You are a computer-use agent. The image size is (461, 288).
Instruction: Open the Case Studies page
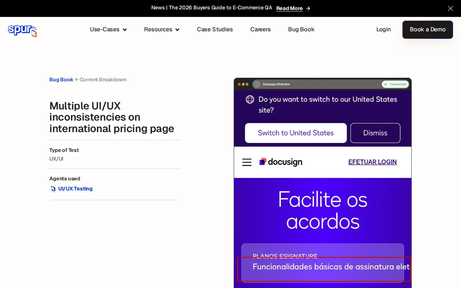click(215, 30)
